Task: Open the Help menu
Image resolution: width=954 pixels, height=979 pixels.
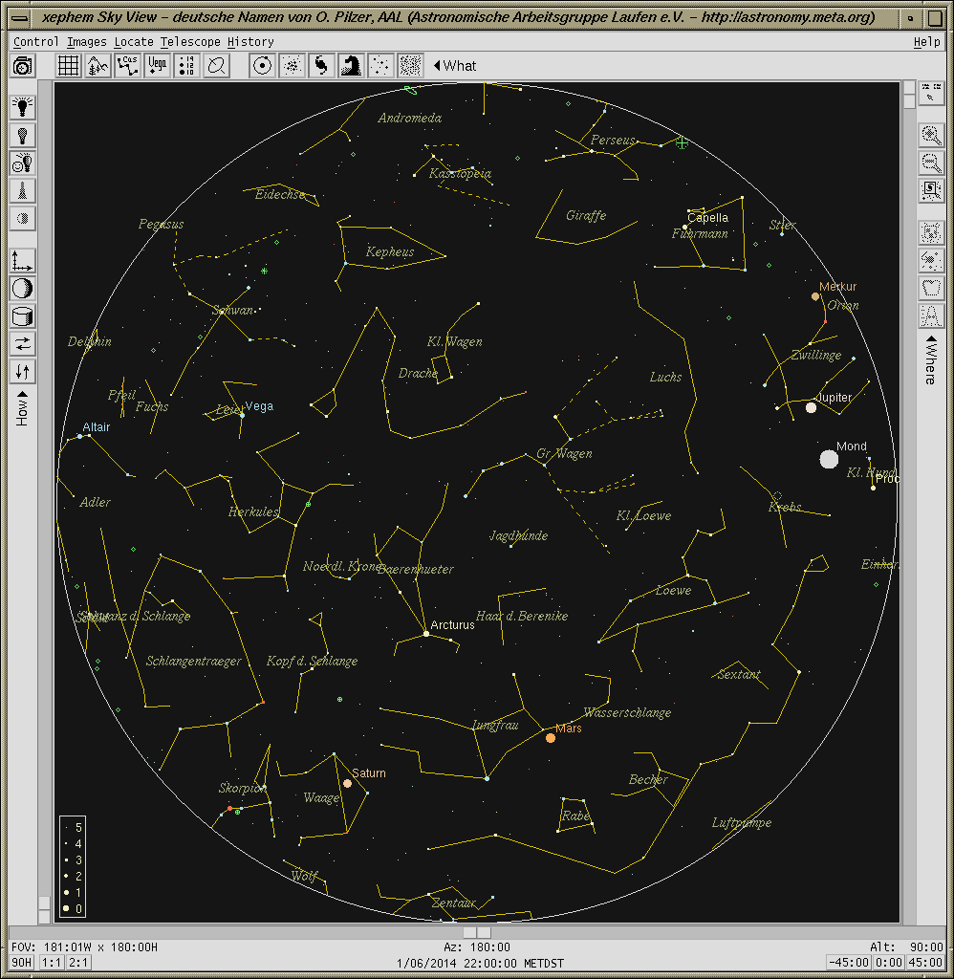Action: (x=926, y=42)
